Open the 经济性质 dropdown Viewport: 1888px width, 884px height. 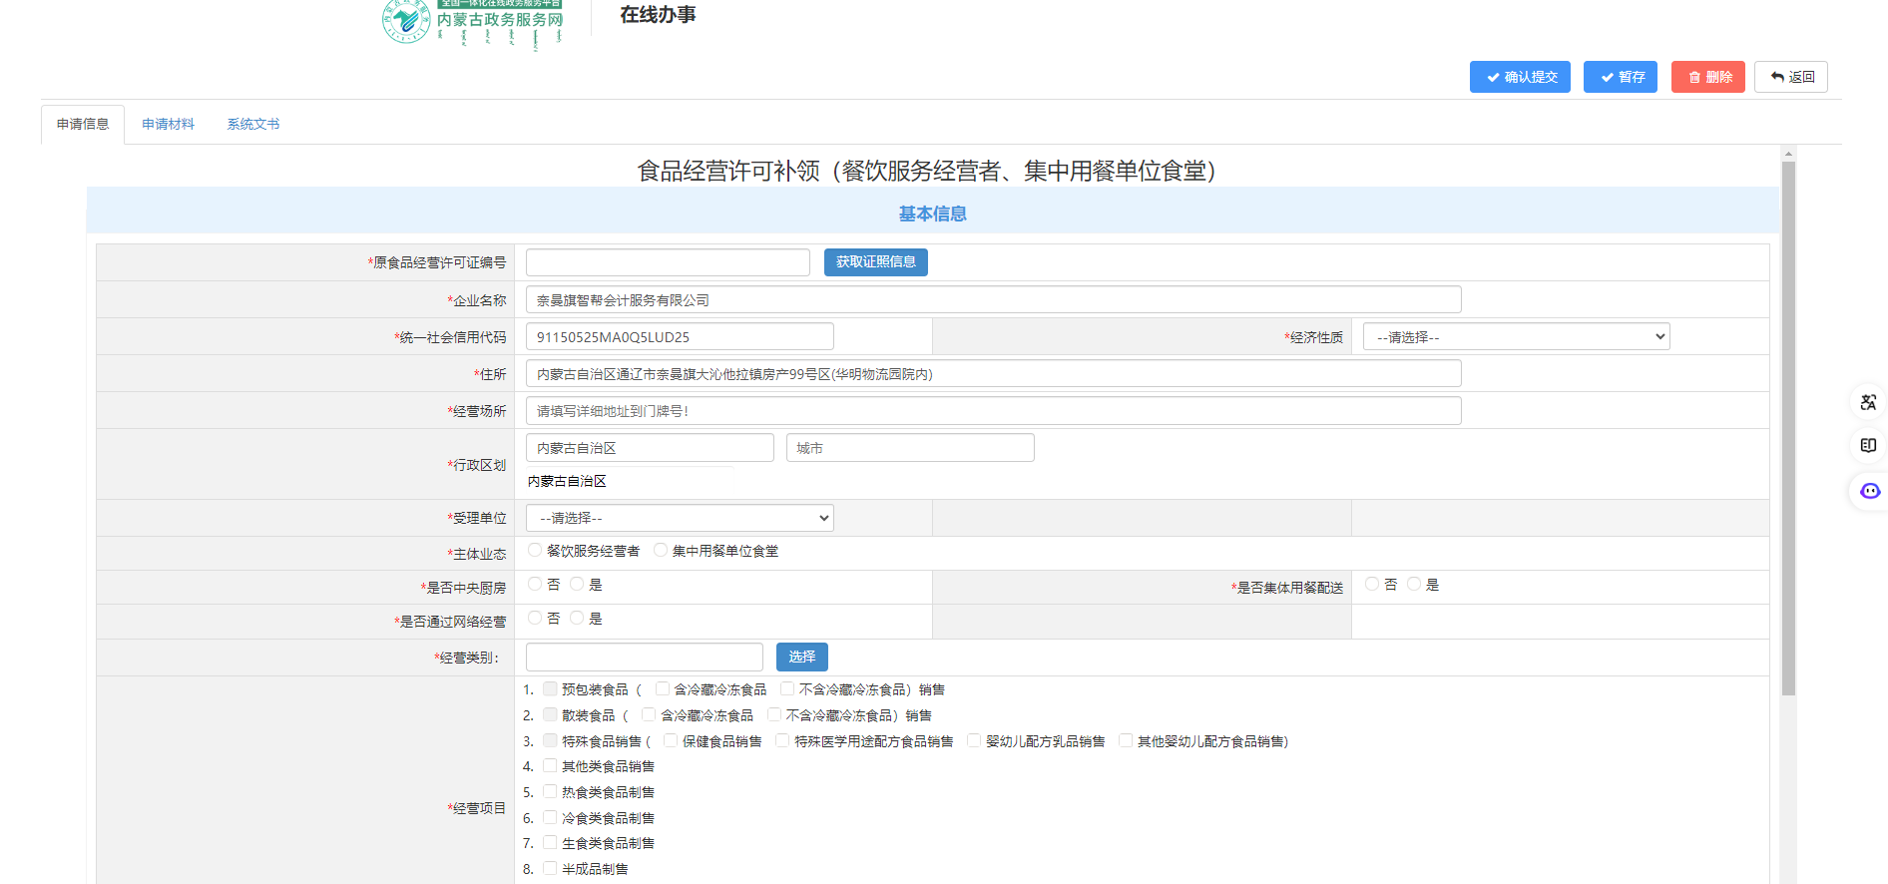click(1516, 337)
